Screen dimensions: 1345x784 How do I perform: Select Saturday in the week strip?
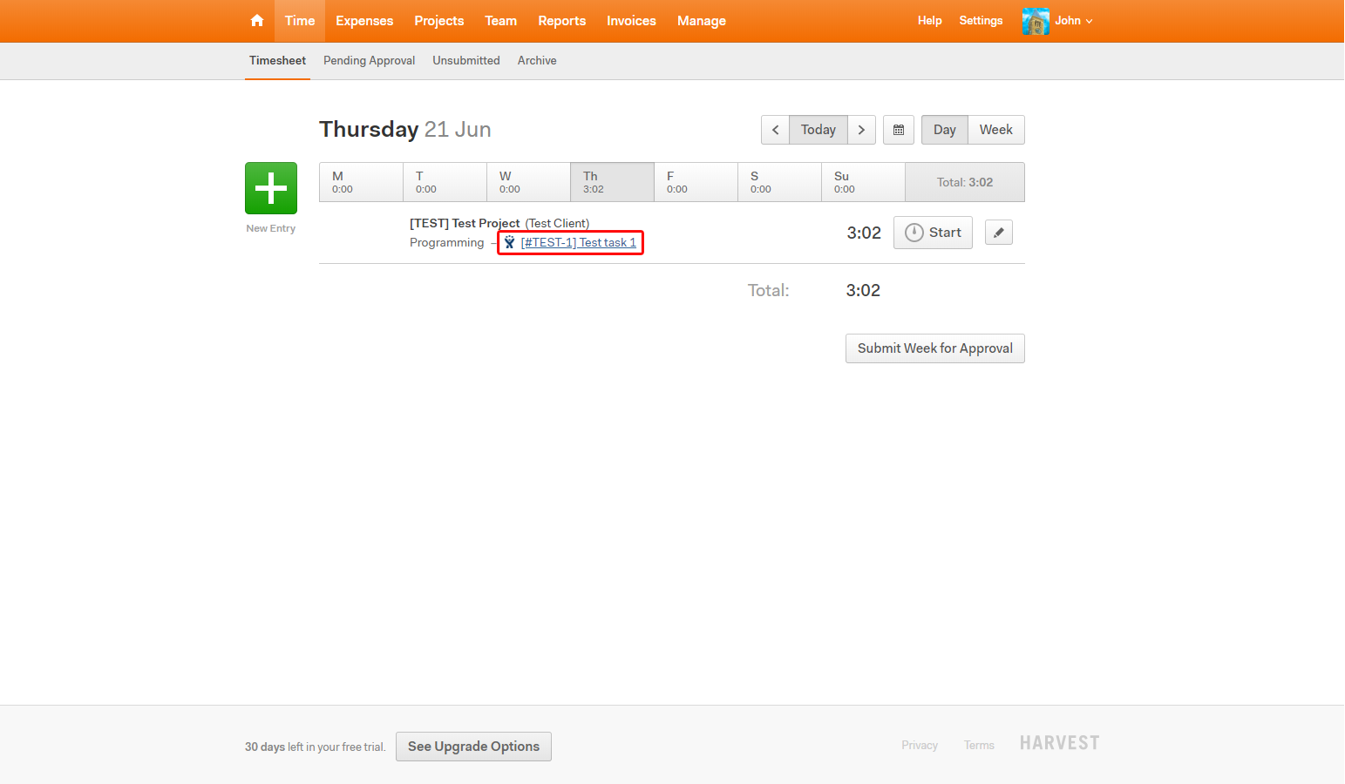(779, 182)
